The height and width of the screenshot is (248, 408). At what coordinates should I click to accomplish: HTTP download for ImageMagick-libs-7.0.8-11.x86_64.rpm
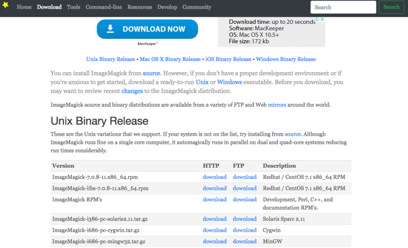214,188
